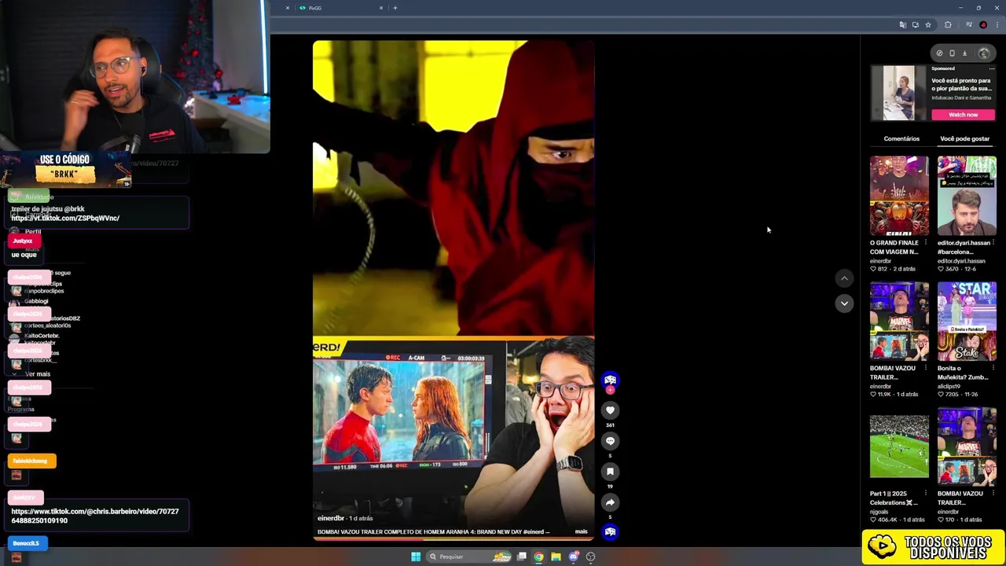
Task: Expand description with the mais link
Action: 581,531
